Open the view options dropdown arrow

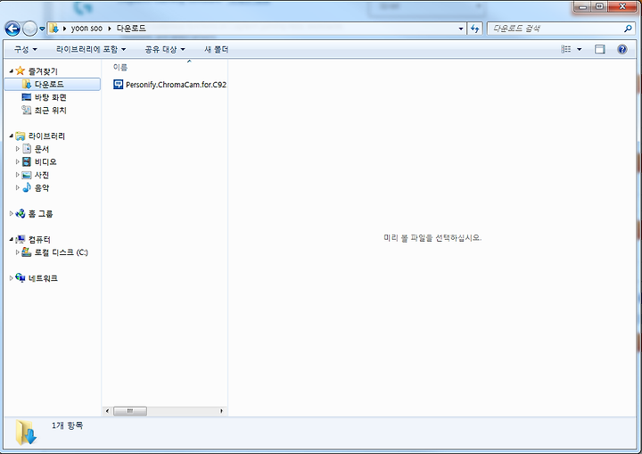click(579, 49)
